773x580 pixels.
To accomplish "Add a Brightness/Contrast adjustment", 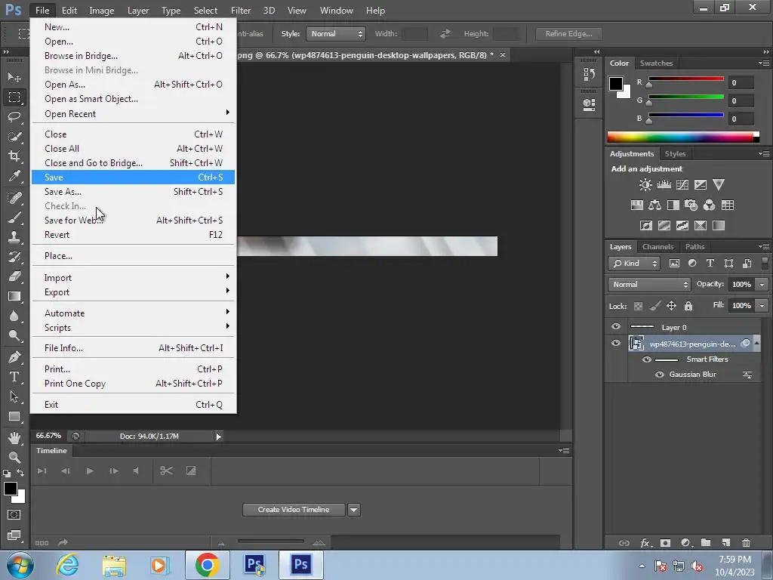I will click(645, 185).
